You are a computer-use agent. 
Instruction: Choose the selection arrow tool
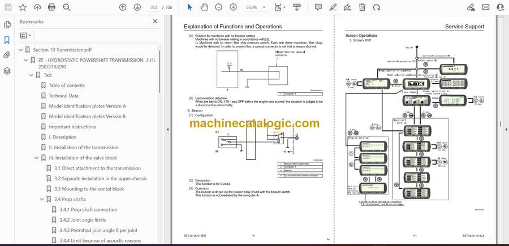tap(190, 7)
